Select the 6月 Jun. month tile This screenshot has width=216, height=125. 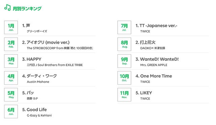[x=11, y=112]
